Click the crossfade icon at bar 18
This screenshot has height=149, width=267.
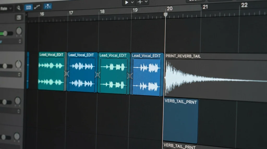98,75
